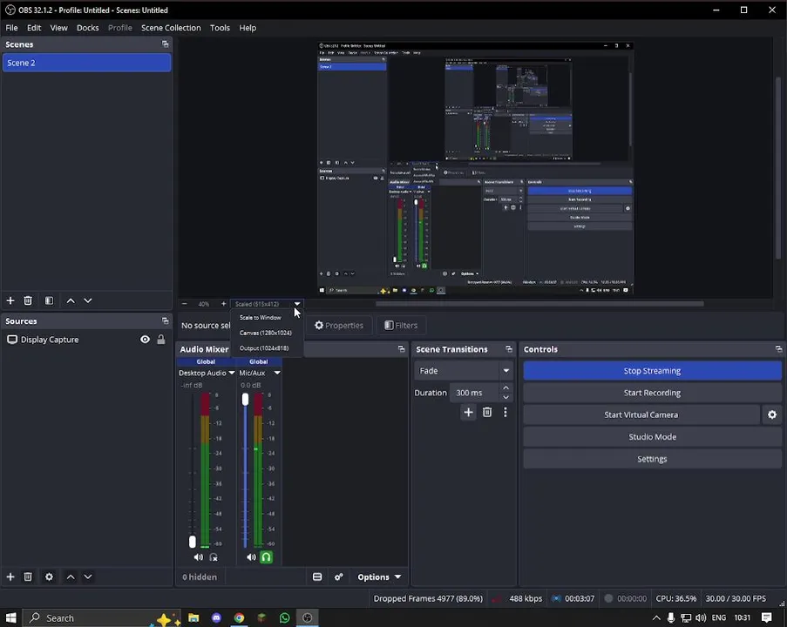787x627 pixels.
Task: Open the Help menu
Action: pyautogui.click(x=248, y=28)
